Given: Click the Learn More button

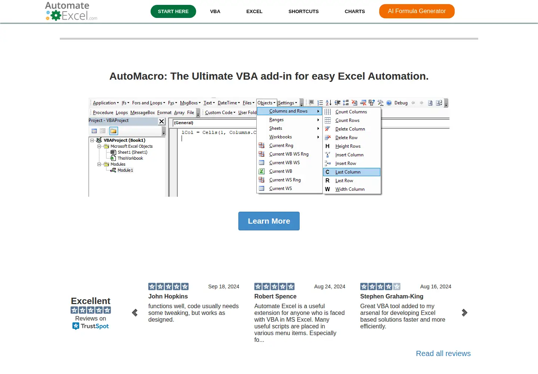Looking at the screenshot, I should (269, 221).
